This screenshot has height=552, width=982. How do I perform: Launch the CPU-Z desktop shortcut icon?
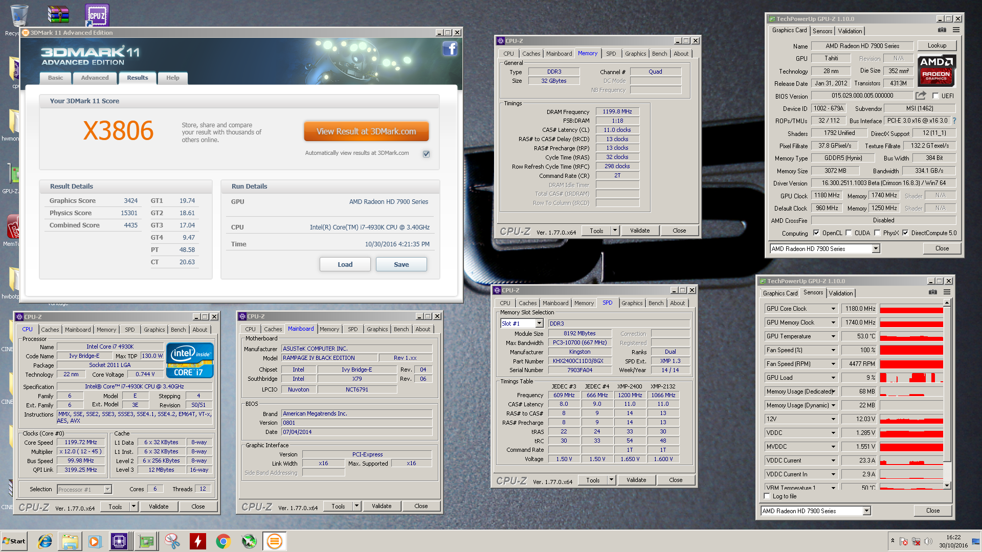[x=97, y=16]
